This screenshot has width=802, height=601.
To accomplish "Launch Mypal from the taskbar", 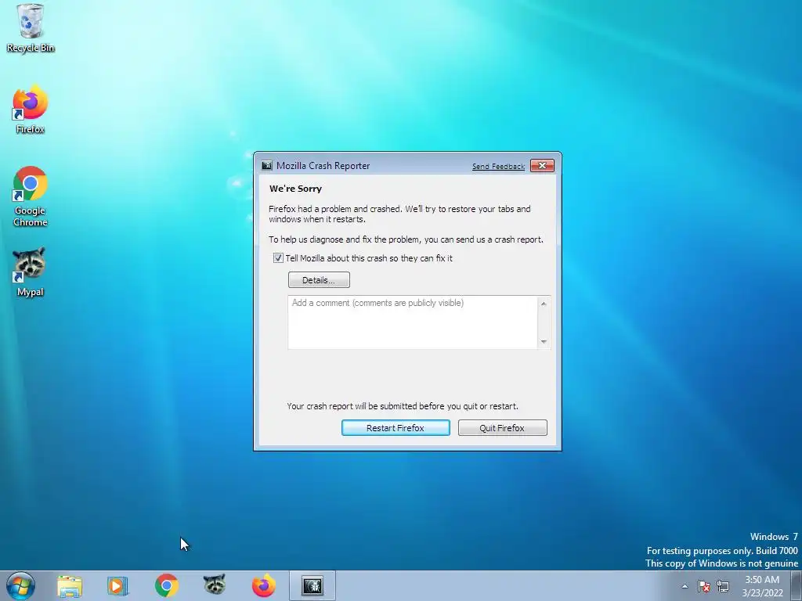I will [x=215, y=585].
